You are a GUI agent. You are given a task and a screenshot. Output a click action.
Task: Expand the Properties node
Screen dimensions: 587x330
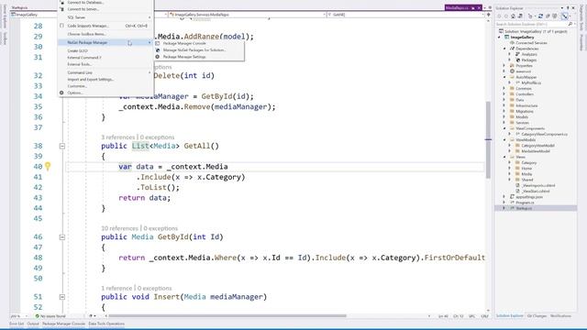click(x=504, y=66)
